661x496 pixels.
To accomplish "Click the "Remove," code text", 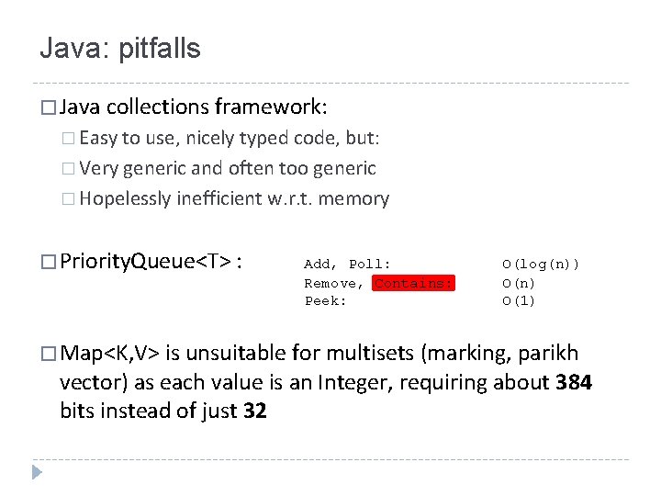I will 335,283.
